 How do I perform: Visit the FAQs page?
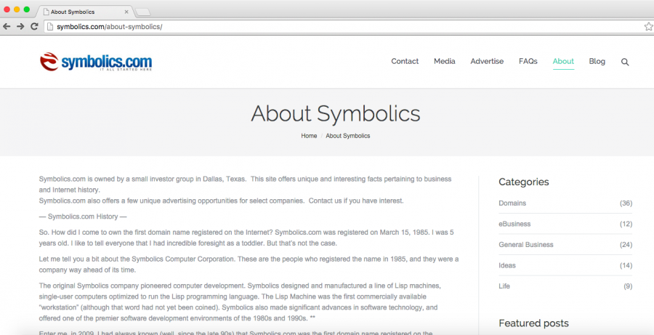(x=528, y=62)
